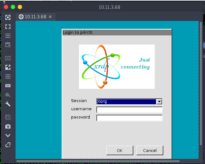Click the Cancel button in the login dialog
This screenshot has height=164, width=205.
coord(150,150)
